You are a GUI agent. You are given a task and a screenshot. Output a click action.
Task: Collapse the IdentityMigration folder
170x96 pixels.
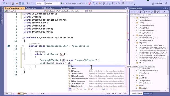134,35
